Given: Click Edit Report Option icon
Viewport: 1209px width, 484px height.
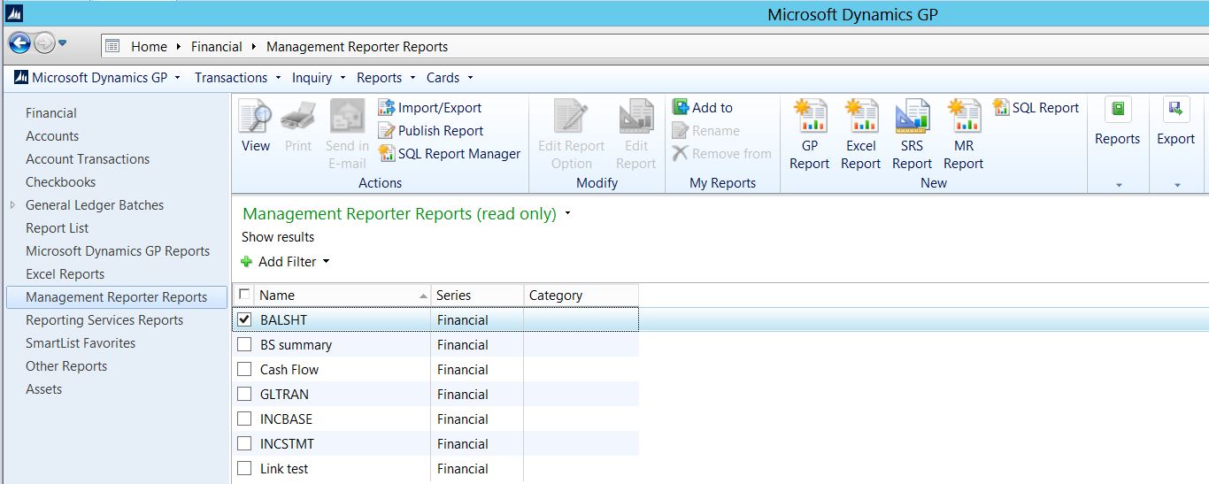Looking at the screenshot, I should point(571,116).
